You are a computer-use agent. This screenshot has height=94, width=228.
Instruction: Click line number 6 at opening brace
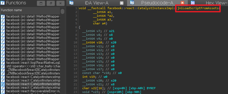(76, 27)
